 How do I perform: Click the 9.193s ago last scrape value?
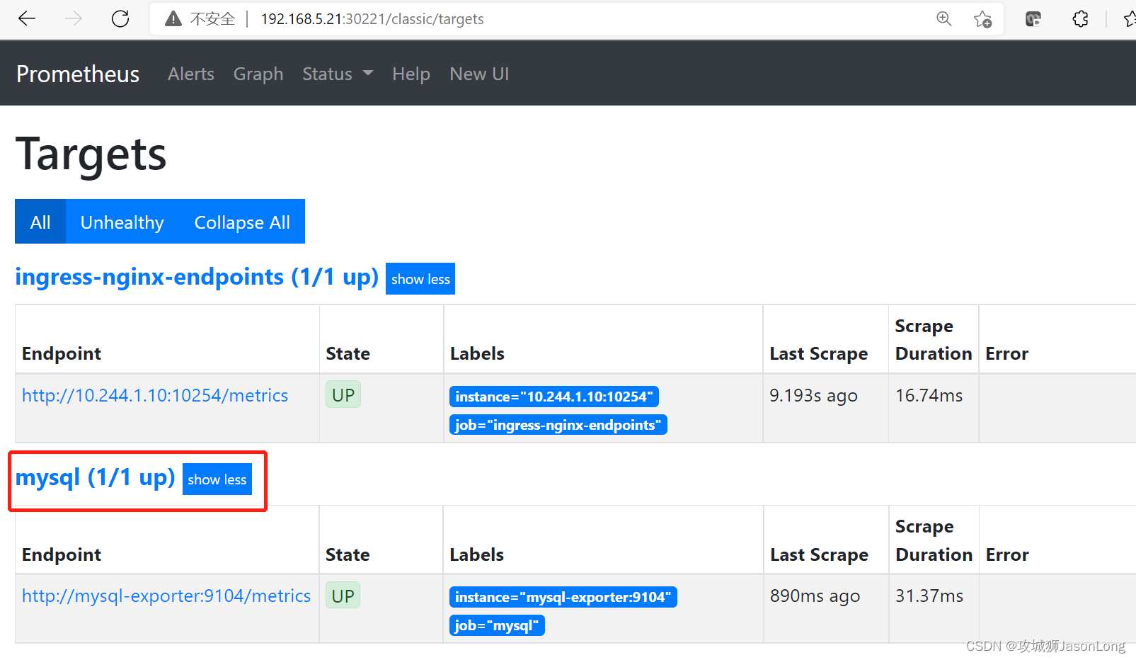pos(813,395)
